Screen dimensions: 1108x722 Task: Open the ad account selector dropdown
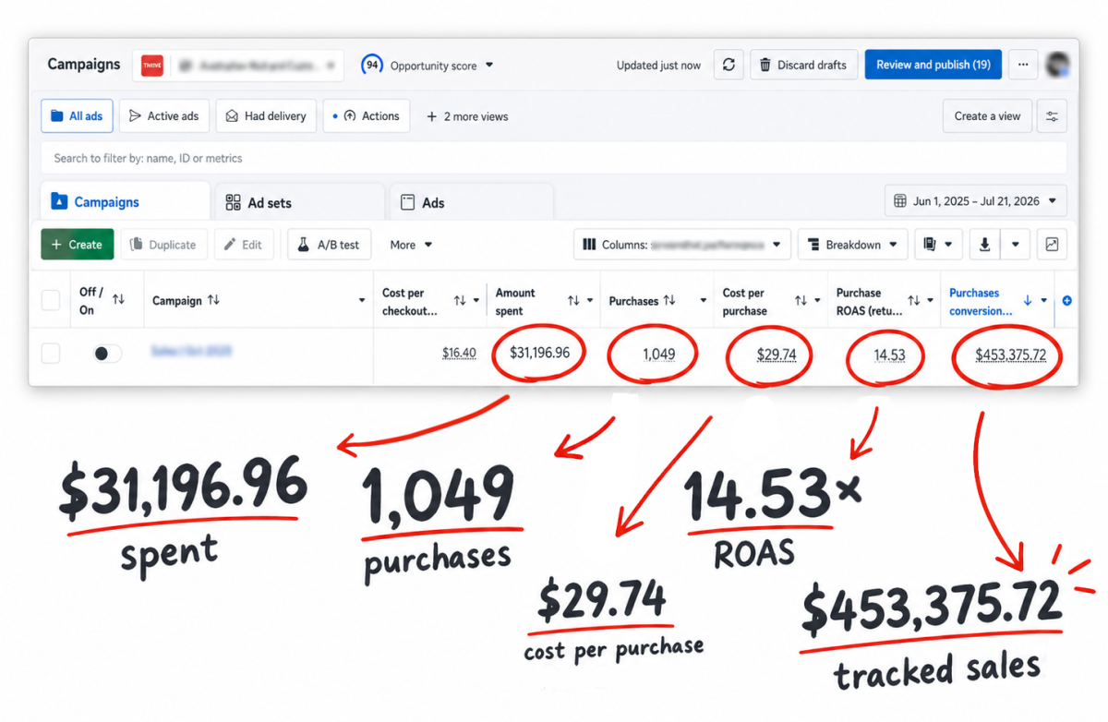[x=238, y=66]
